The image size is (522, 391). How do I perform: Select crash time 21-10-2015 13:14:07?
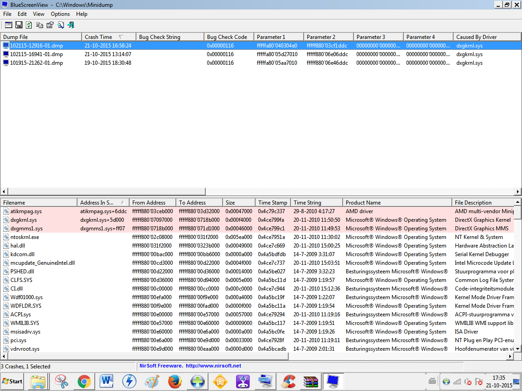click(x=108, y=54)
